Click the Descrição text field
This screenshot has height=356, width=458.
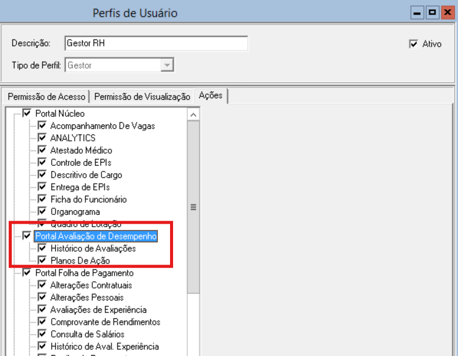156,43
